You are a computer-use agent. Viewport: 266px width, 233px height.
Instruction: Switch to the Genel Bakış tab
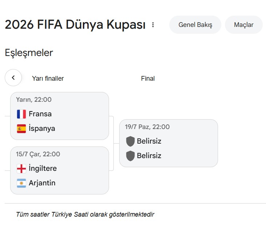[x=195, y=25]
